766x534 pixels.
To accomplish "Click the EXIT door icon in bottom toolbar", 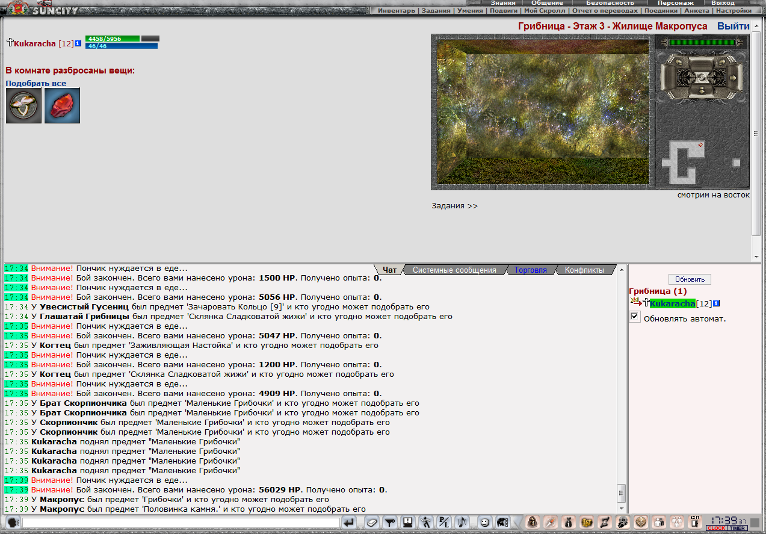I will (x=694, y=522).
